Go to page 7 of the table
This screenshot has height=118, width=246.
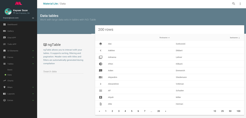click(145, 111)
